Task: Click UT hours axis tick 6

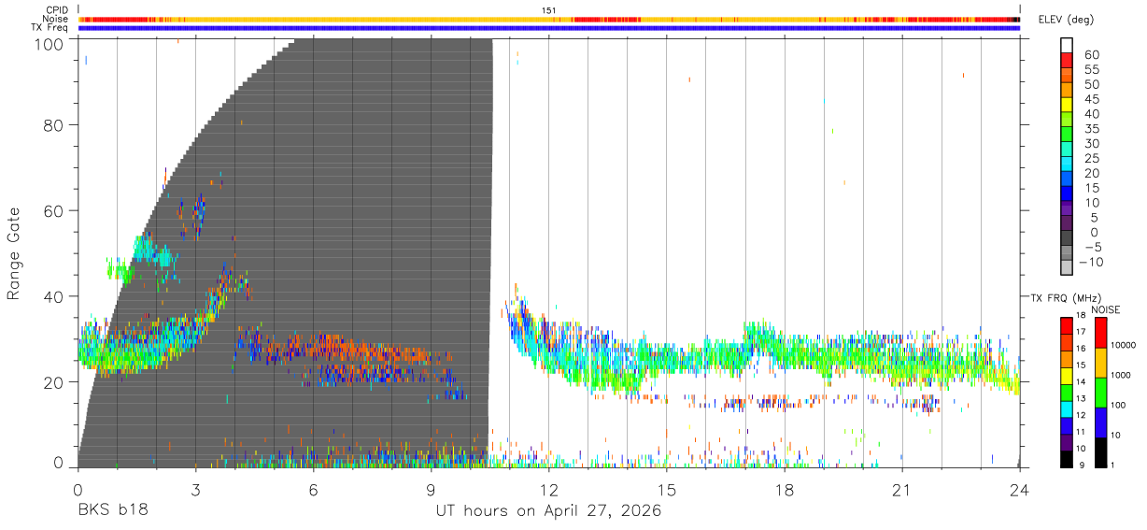Action: pyautogui.click(x=314, y=489)
